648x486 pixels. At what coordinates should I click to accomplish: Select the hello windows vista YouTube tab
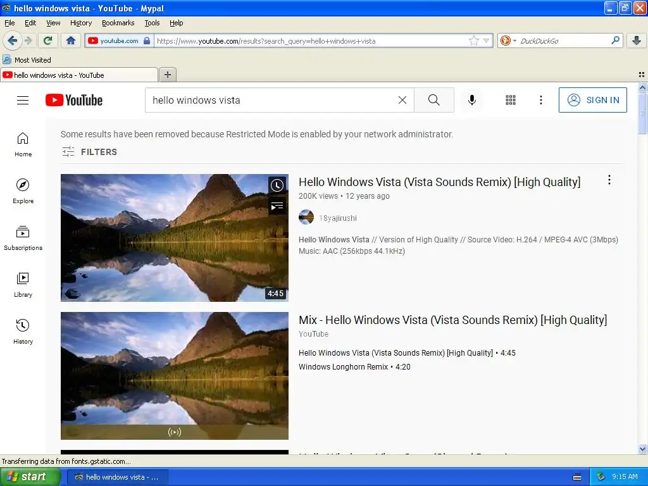pos(79,75)
